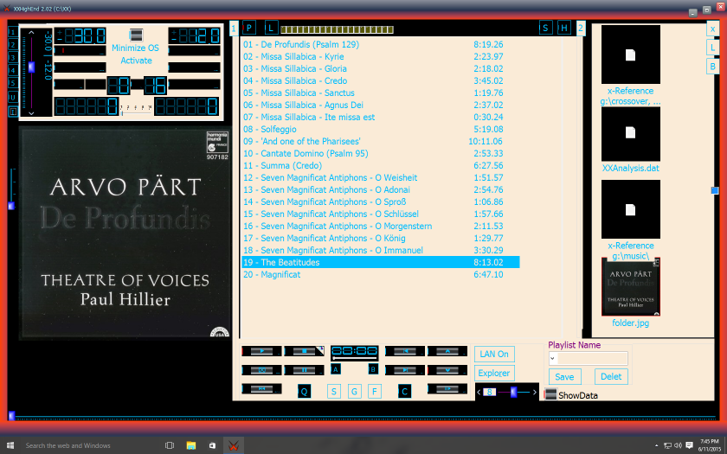Screen dimensions: 727x454
Task: Turn LAN On
Action: tap(494, 354)
